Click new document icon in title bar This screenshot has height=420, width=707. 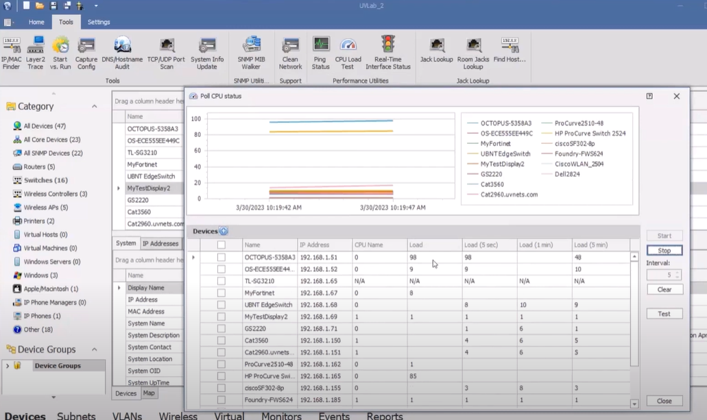tap(26, 5)
